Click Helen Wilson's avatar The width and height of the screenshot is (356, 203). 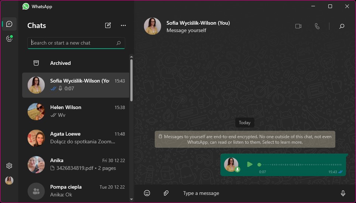(x=36, y=112)
